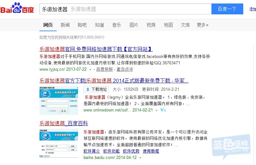Expand the arrow beside onlinedown 2014-02-21
This screenshot has width=256, height=165.
coord(156,111)
